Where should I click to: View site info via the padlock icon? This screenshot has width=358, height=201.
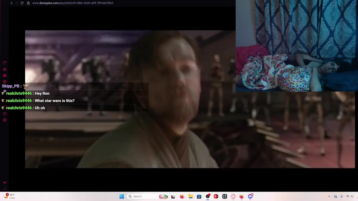(28, 3)
